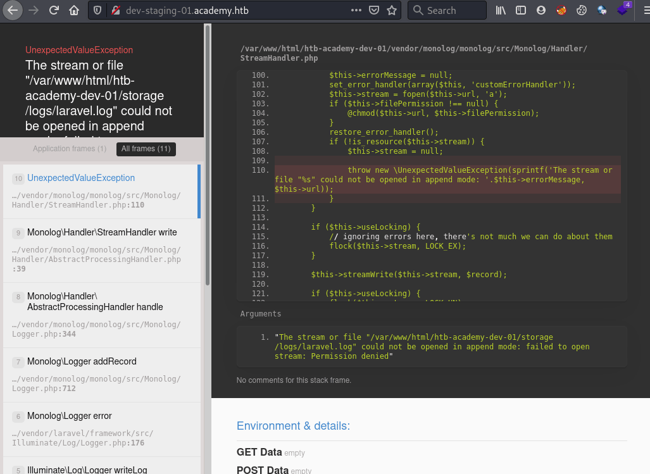Select the All frames (11) tab
Viewport: 650px width, 474px height.
coord(146,149)
